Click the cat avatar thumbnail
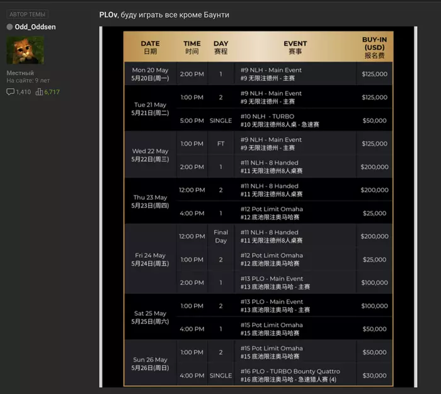 coord(25,50)
